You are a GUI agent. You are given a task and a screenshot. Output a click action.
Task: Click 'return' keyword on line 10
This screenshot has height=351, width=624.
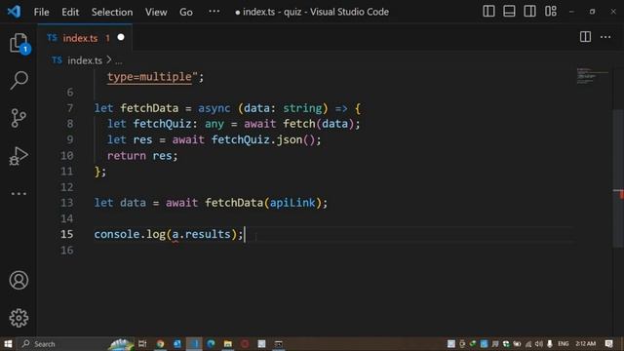127,156
